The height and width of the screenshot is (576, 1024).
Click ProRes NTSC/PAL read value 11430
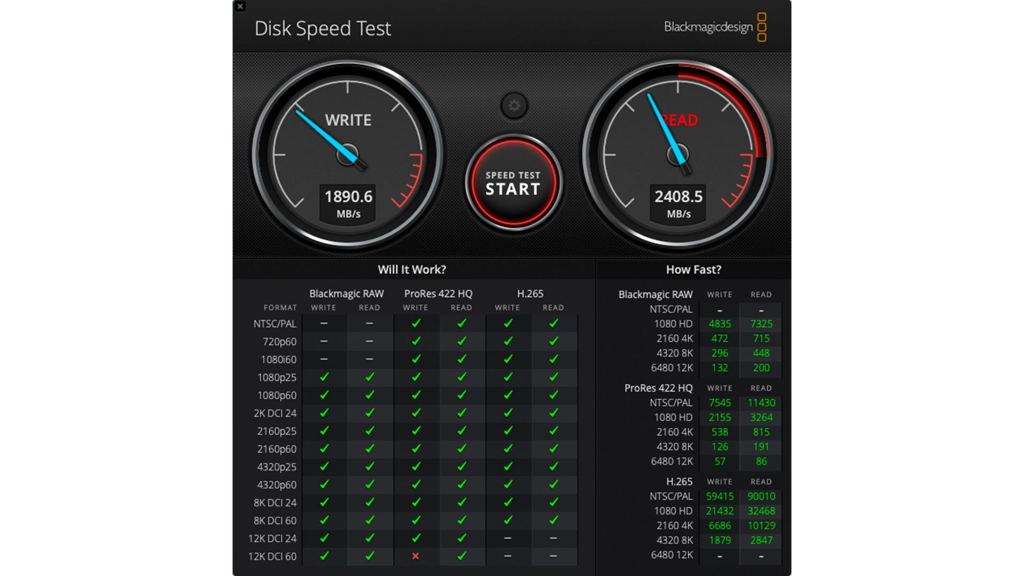tap(761, 403)
